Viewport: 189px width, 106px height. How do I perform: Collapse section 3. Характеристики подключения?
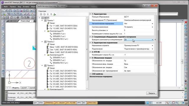pos(90,43)
